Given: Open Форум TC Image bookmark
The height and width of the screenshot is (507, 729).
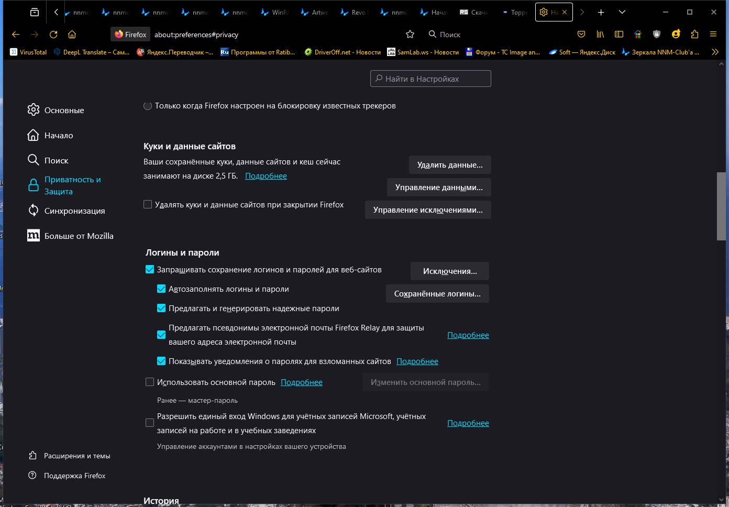Looking at the screenshot, I should [503, 52].
